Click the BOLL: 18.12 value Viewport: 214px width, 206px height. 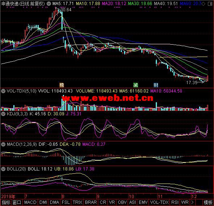pos(40,169)
